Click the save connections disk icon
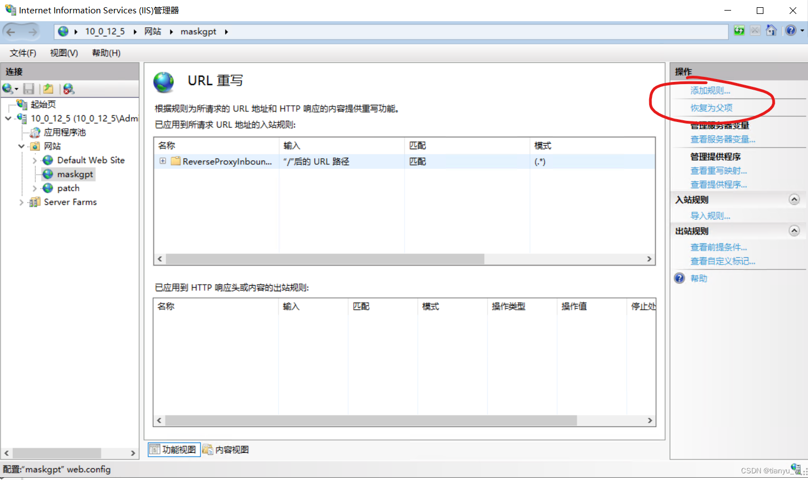808x480 pixels. (x=28, y=89)
